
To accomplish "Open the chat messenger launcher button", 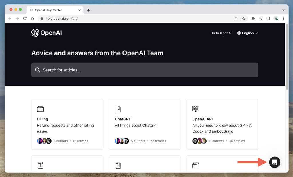I will 274,162.
